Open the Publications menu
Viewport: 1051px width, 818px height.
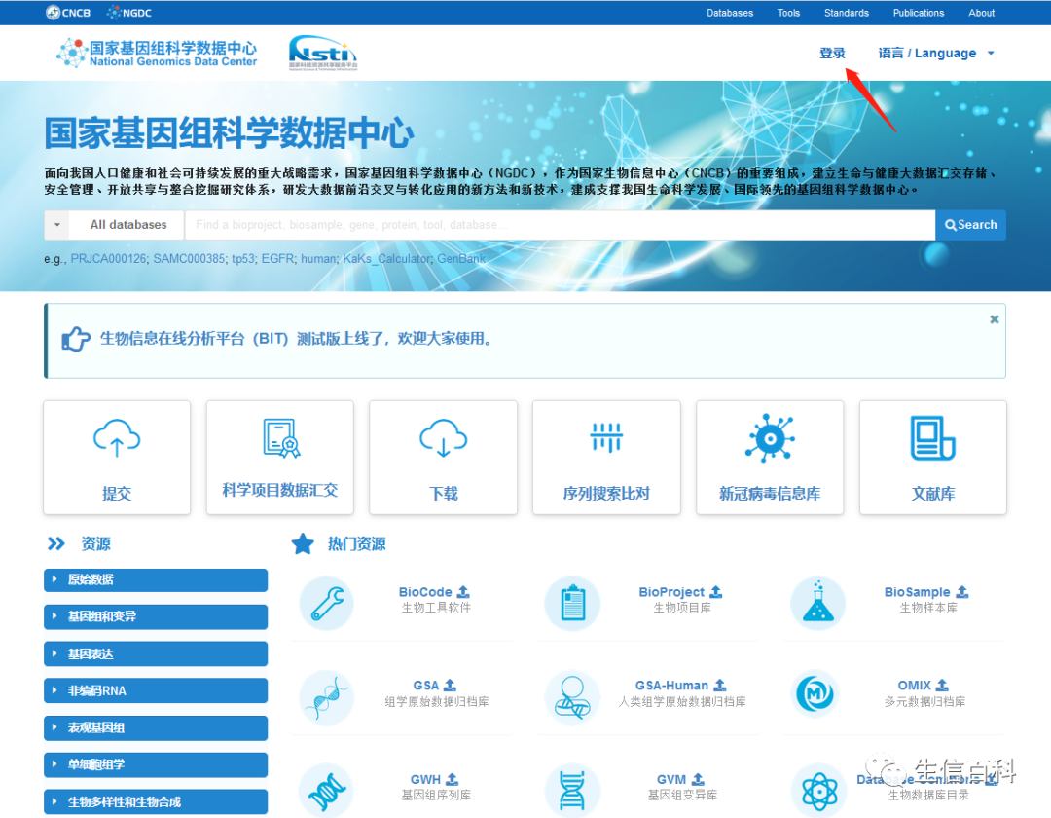919,13
